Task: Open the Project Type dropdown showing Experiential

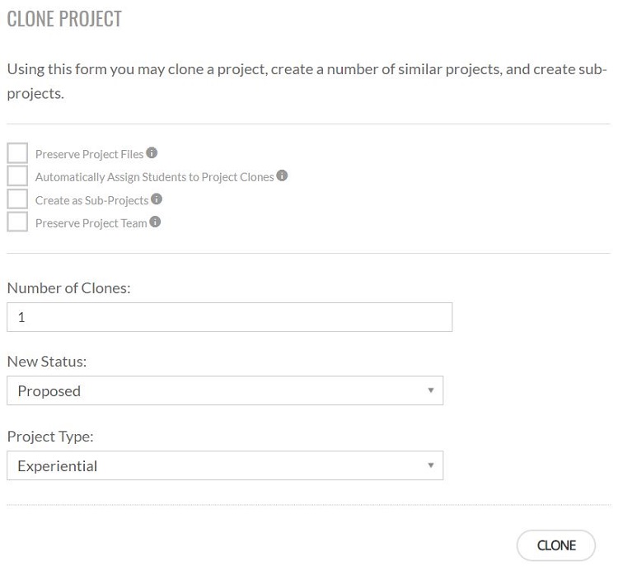Action: 225,465
